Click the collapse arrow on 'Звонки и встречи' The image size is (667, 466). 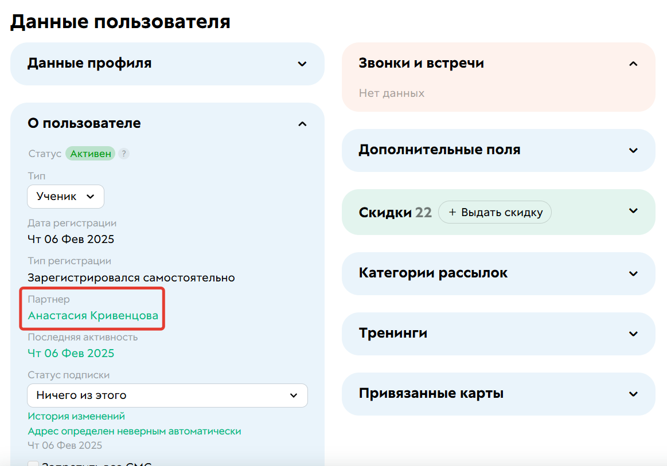[x=633, y=64]
